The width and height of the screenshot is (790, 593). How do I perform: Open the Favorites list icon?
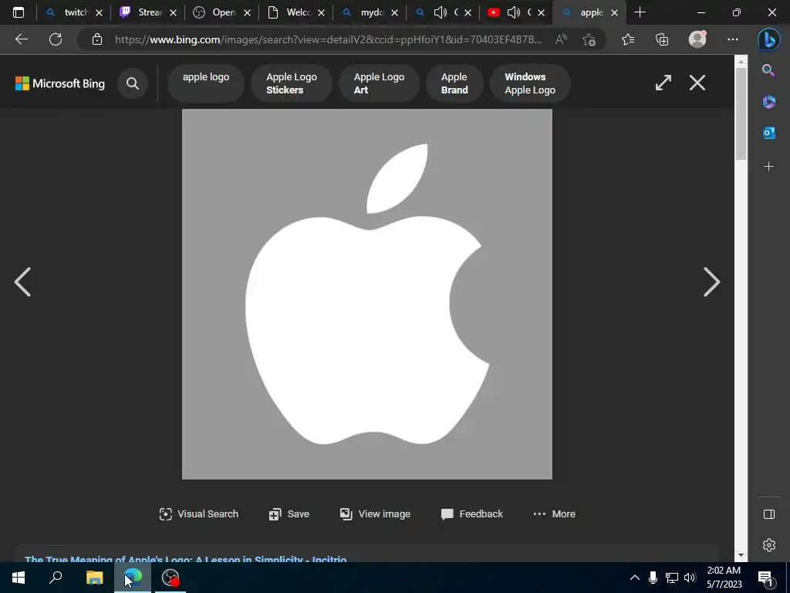pos(628,39)
